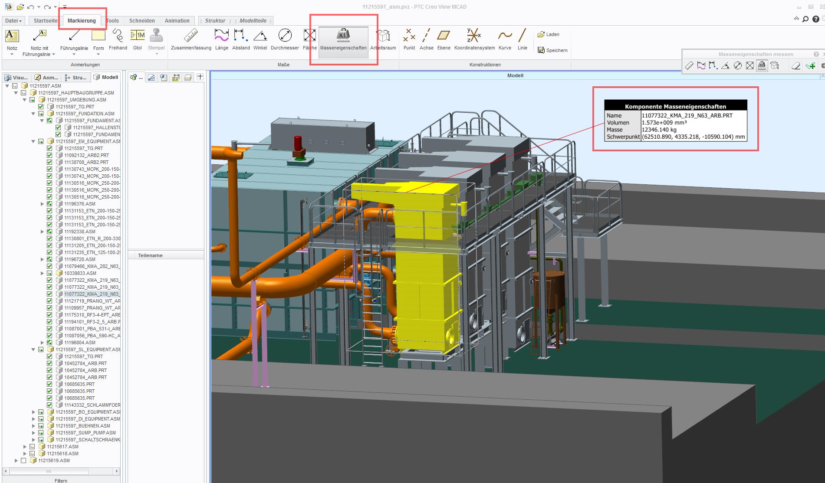Create a Punkt construction
Screen dimensions: 825x483
409,39
